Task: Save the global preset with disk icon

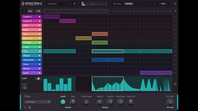Action: click(75, 4)
